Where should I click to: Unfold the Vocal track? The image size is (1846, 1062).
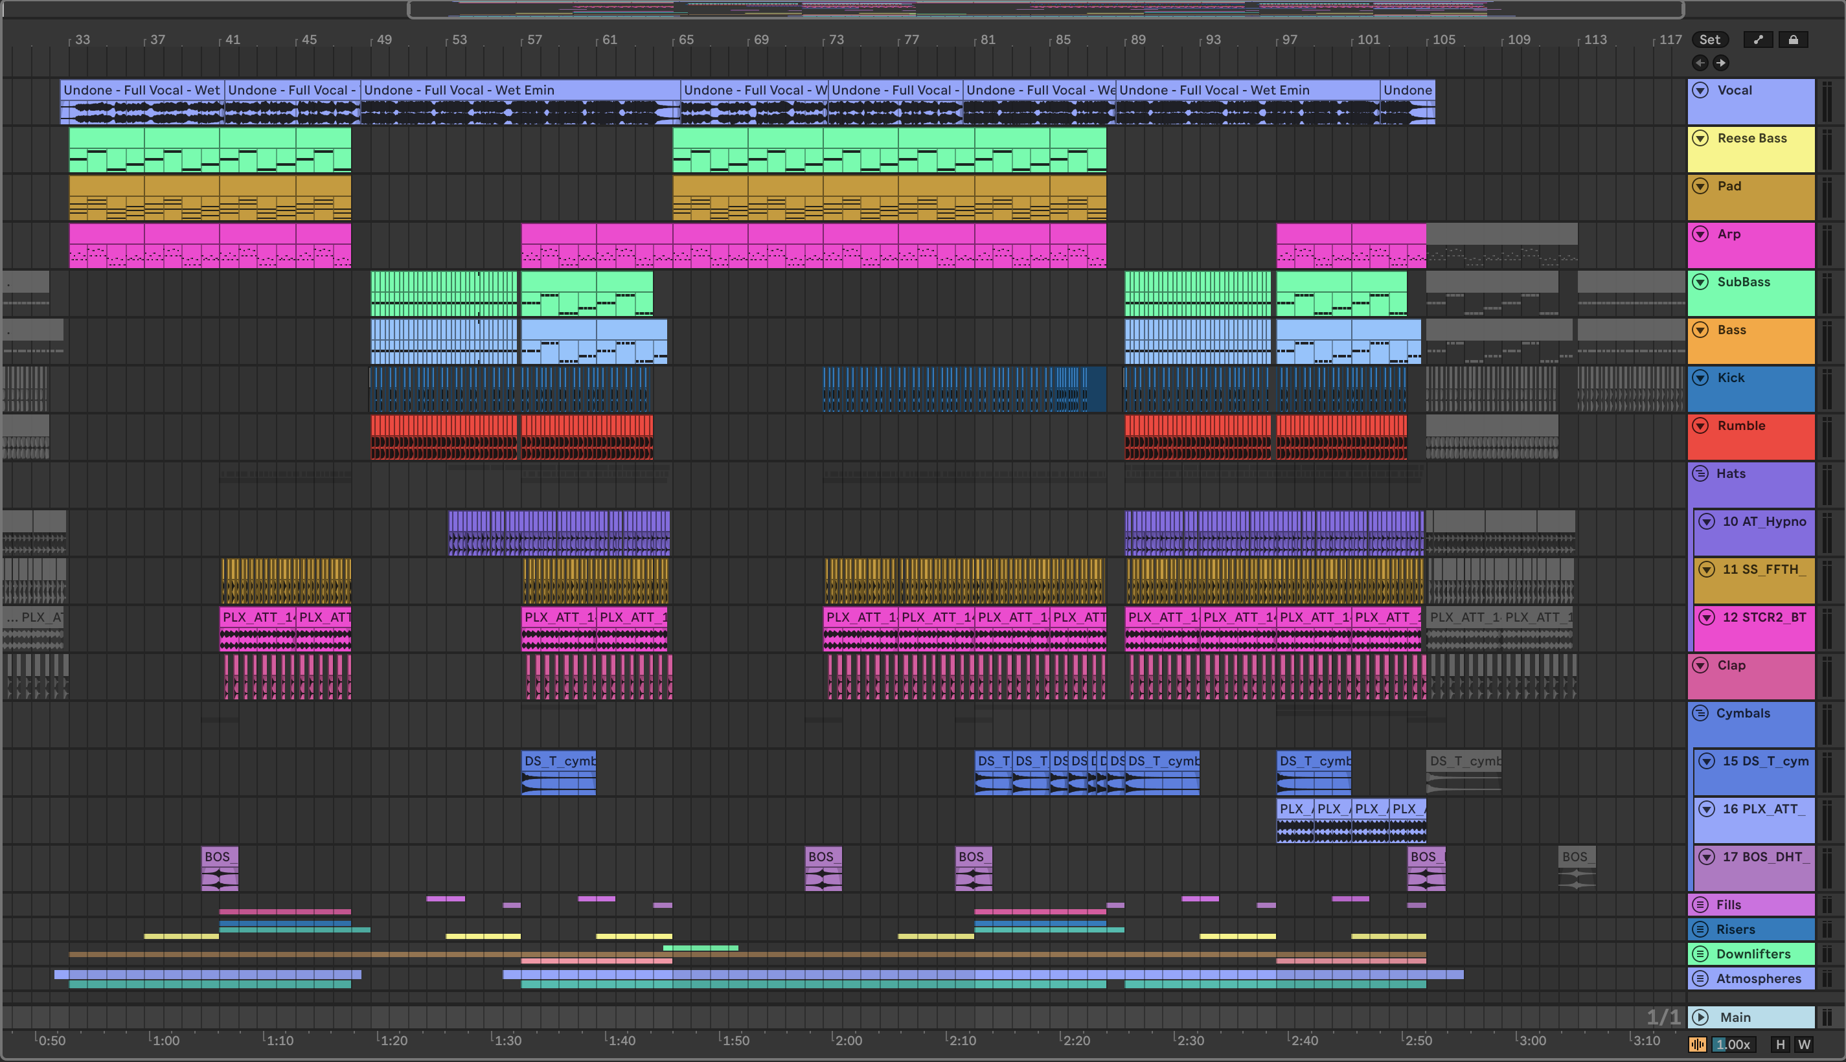point(1701,91)
